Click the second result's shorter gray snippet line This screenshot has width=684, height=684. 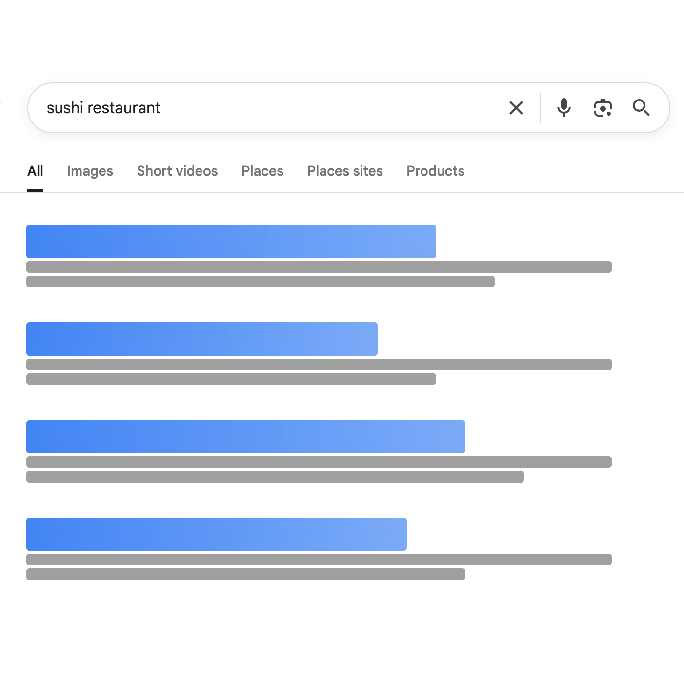231,379
